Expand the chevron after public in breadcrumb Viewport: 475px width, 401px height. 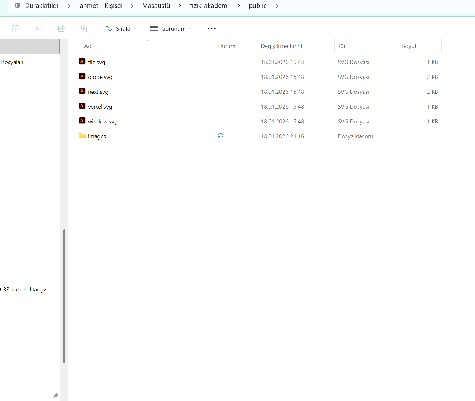[x=277, y=6]
